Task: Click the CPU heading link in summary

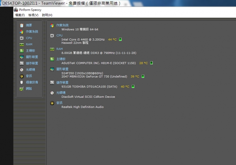Action: coord(59,35)
